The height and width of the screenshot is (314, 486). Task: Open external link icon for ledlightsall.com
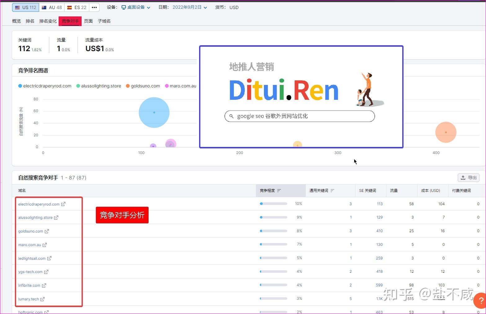click(49, 258)
